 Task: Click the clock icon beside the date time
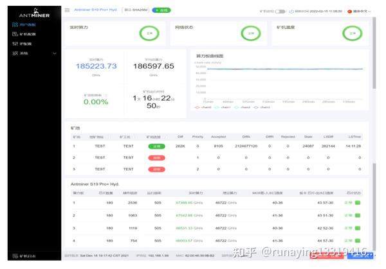click(291, 12)
